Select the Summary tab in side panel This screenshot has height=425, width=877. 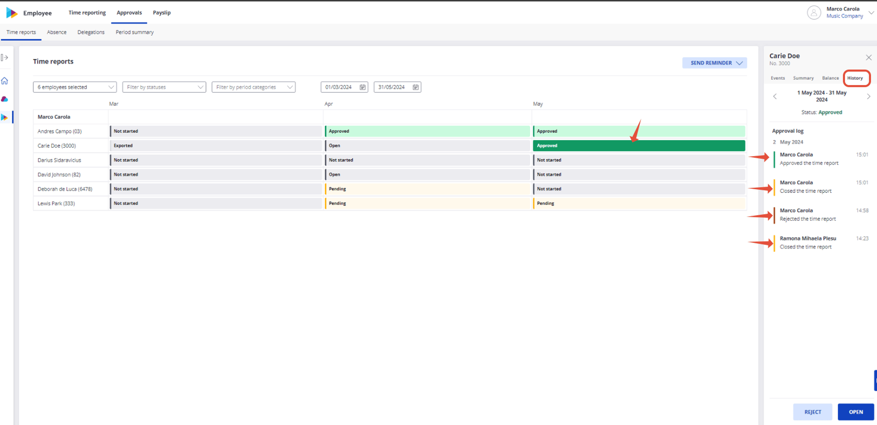pos(803,78)
